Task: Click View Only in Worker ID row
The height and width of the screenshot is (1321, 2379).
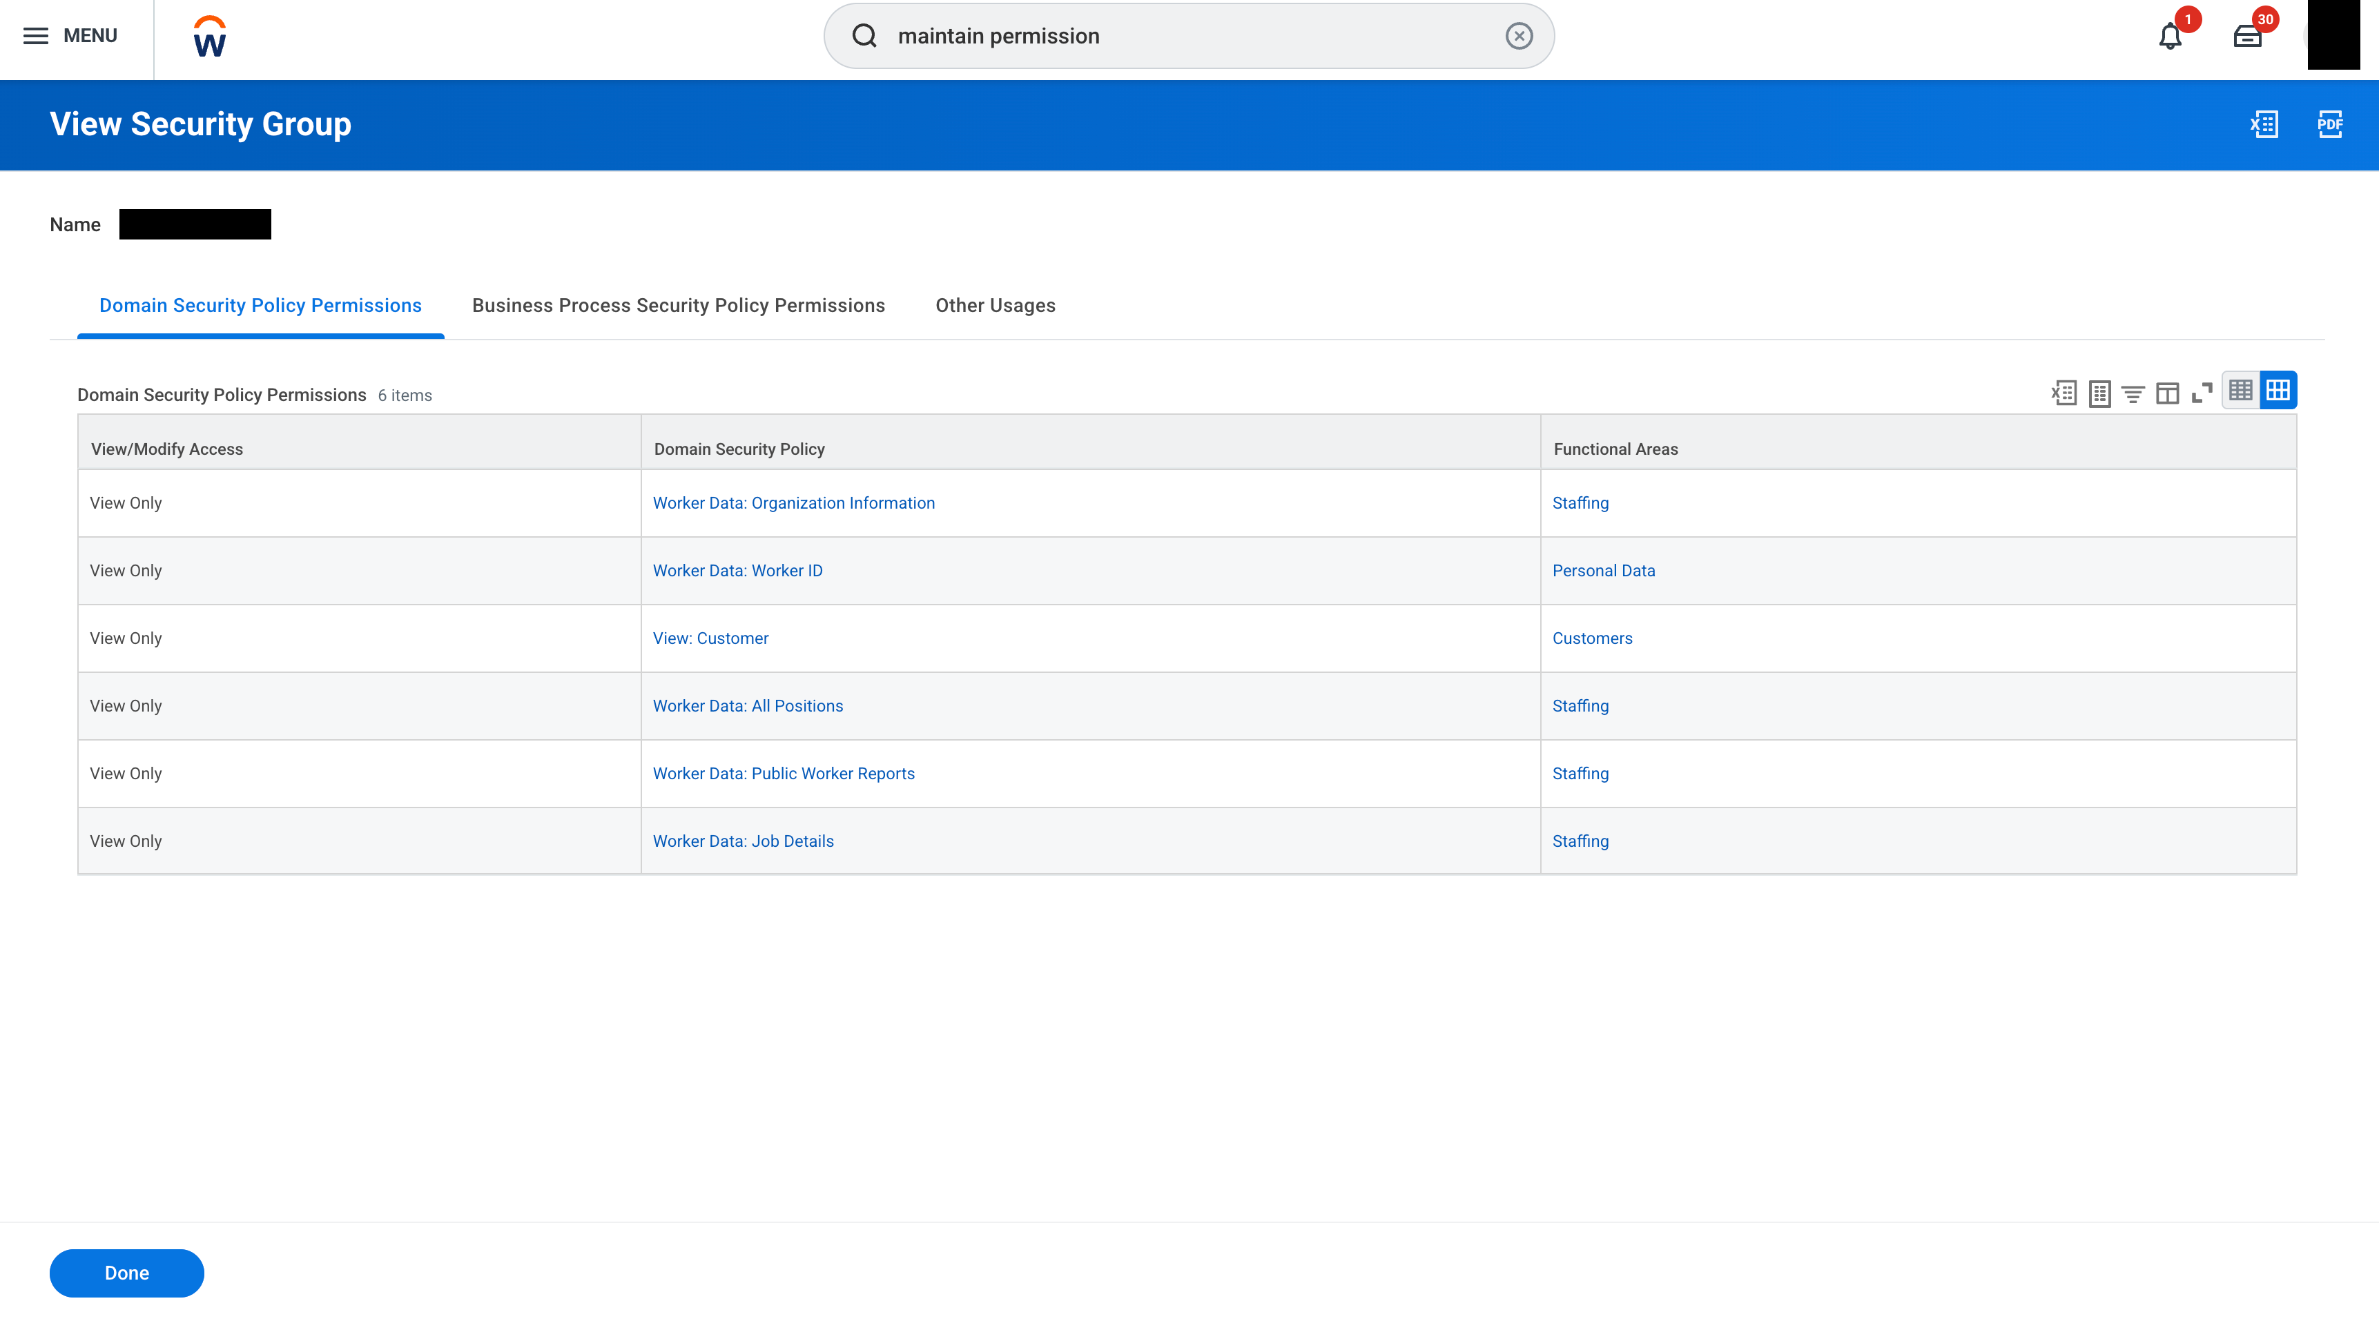Action: pos(126,571)
